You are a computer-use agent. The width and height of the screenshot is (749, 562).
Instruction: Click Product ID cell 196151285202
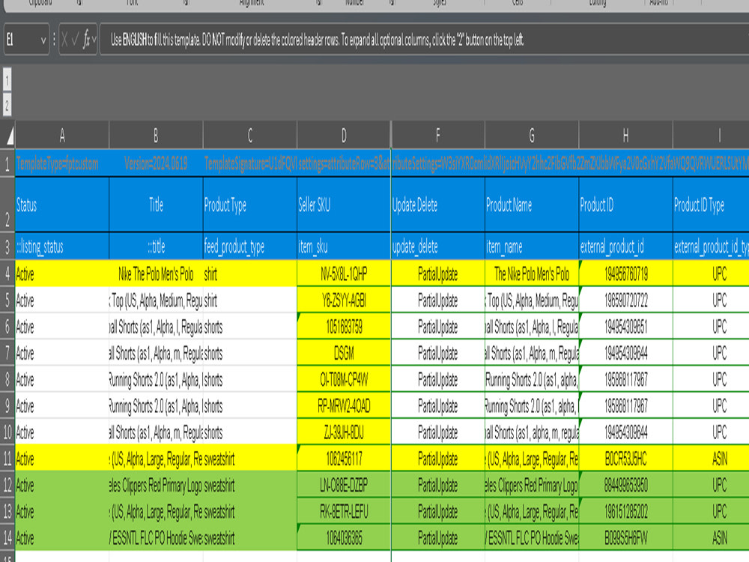pyautogui.click(x=625, y=511)
